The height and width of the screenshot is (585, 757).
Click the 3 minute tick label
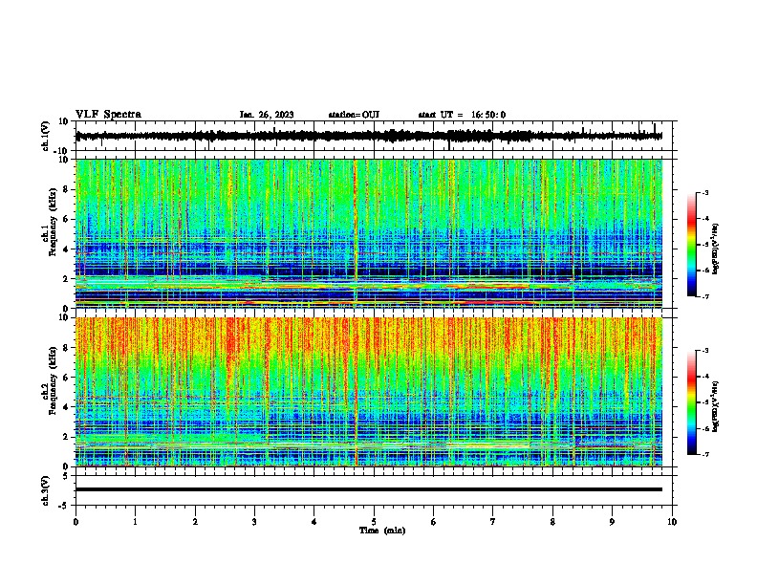tap(254, 522)
